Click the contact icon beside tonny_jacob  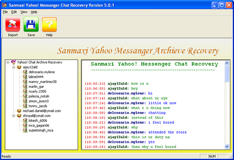pos(25,106)
